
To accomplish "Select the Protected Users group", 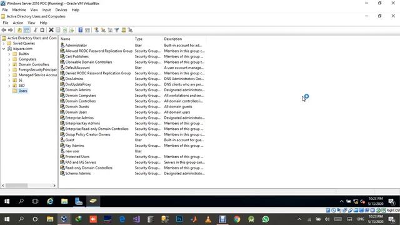I will pyautogui.click(x=77, y=157).
